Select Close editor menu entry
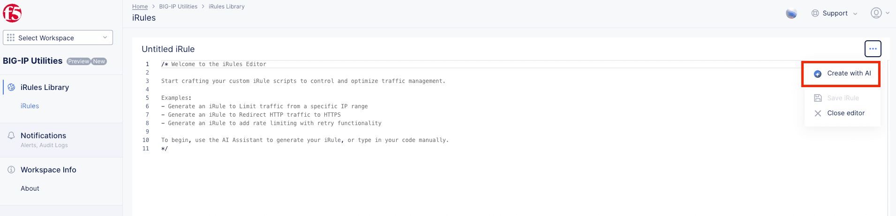Viewport: 896px width, 216px height. click(x=845, y=113)
